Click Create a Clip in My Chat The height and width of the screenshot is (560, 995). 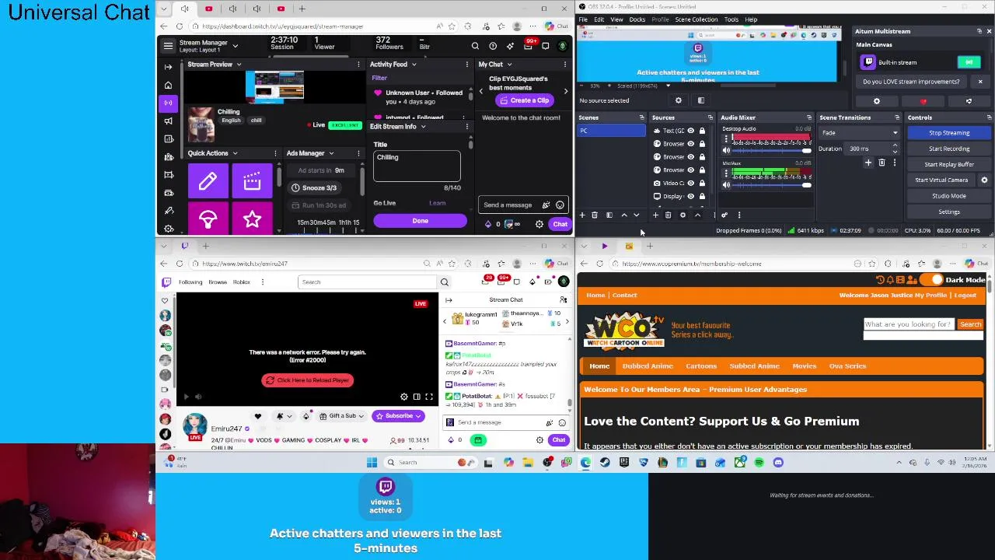tap(524, 100)
